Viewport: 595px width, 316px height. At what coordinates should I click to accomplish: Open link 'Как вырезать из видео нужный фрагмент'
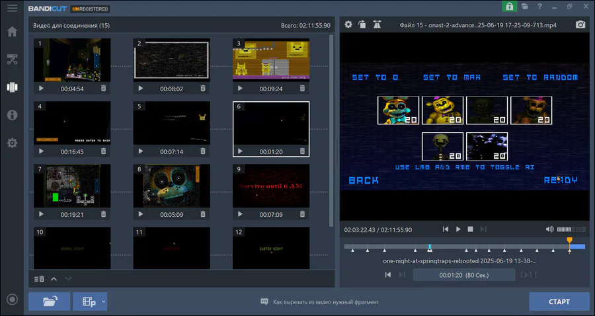pyautogui.click(x=325, y=302)
